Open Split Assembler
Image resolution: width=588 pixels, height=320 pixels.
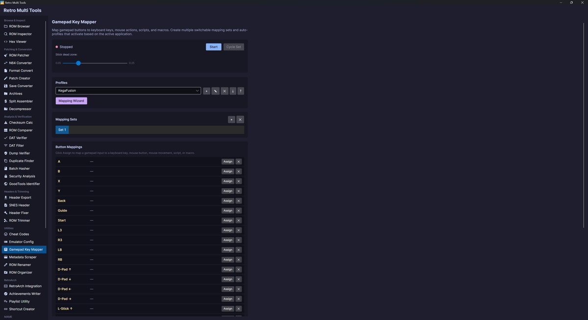[24, 101]
